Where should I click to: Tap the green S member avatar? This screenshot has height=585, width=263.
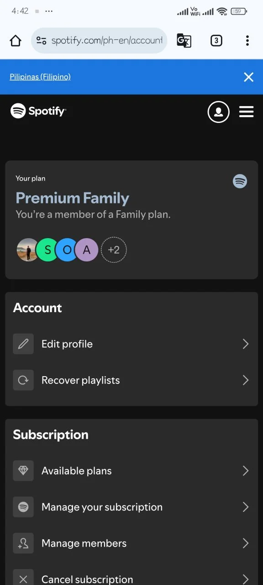47,250
